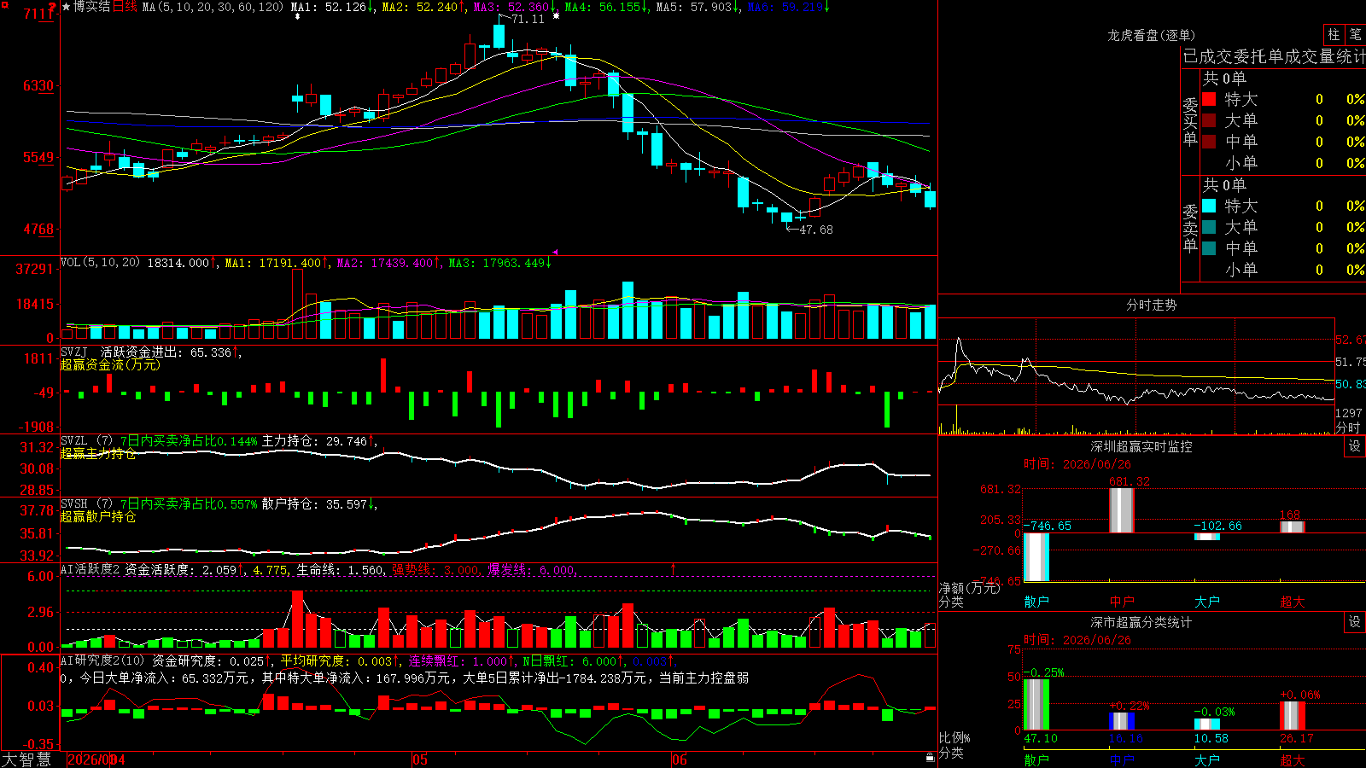Click the star icon before 博实结

pos(67,7)
